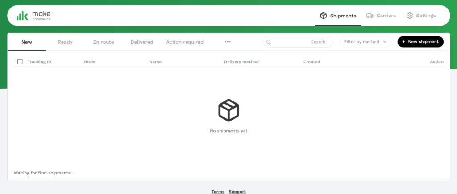Switch to the Ready tab
This screenshot has height=194, width=457.
coord(65,42)
